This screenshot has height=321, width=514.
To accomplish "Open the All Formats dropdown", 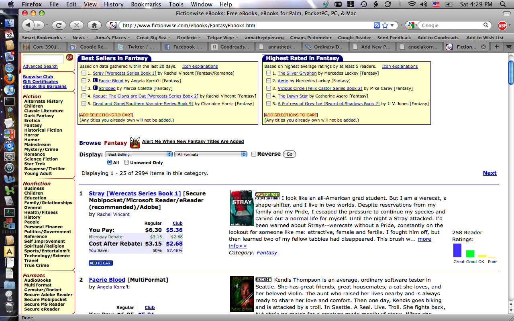I will click(x=212, y=154).
